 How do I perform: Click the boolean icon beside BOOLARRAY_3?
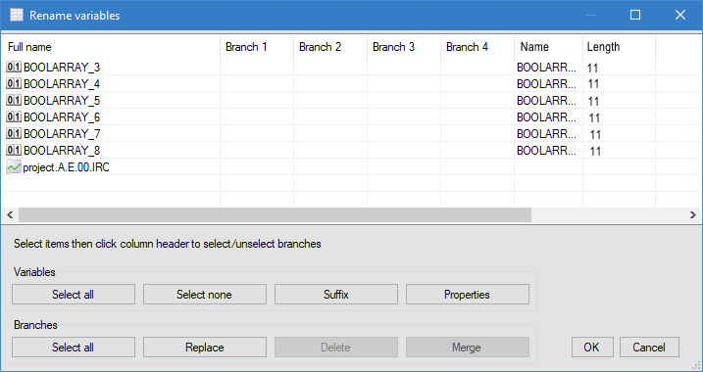point(14,68)
